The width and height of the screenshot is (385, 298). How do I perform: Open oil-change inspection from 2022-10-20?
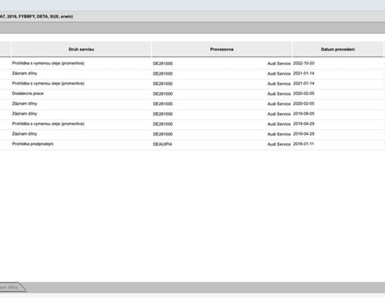(x=48, y=63)
